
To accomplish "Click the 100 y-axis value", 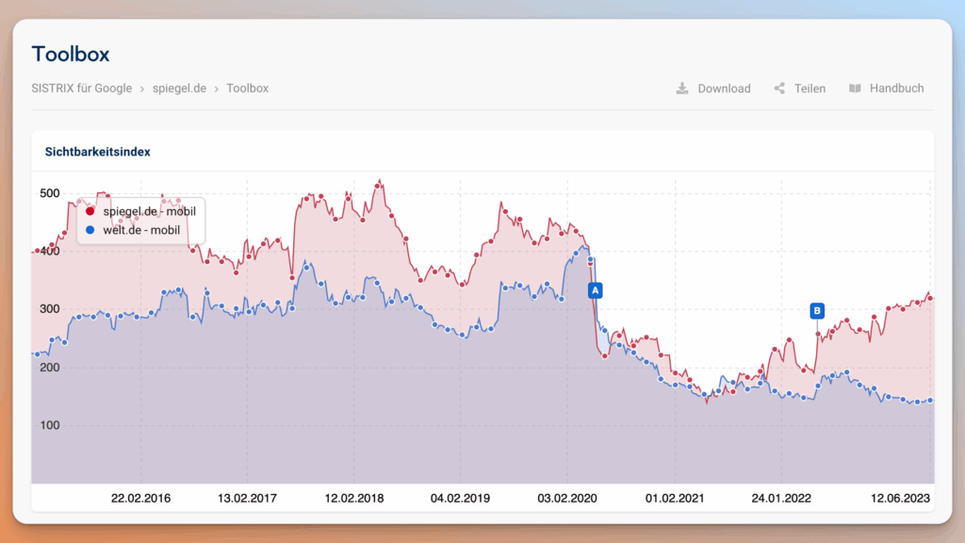I will [50, 425].
